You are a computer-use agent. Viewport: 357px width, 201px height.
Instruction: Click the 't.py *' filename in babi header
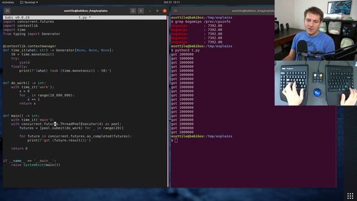85,17
